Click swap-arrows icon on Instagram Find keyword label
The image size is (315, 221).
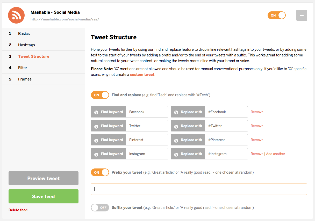click(x=96, y=153)
